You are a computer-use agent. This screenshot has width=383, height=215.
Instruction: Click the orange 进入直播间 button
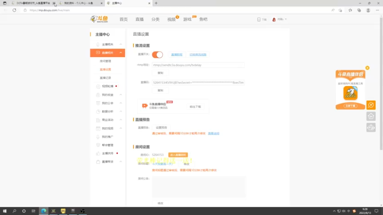click(178, 155)
